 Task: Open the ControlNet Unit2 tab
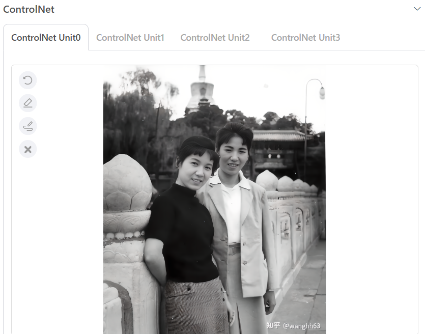215,37
